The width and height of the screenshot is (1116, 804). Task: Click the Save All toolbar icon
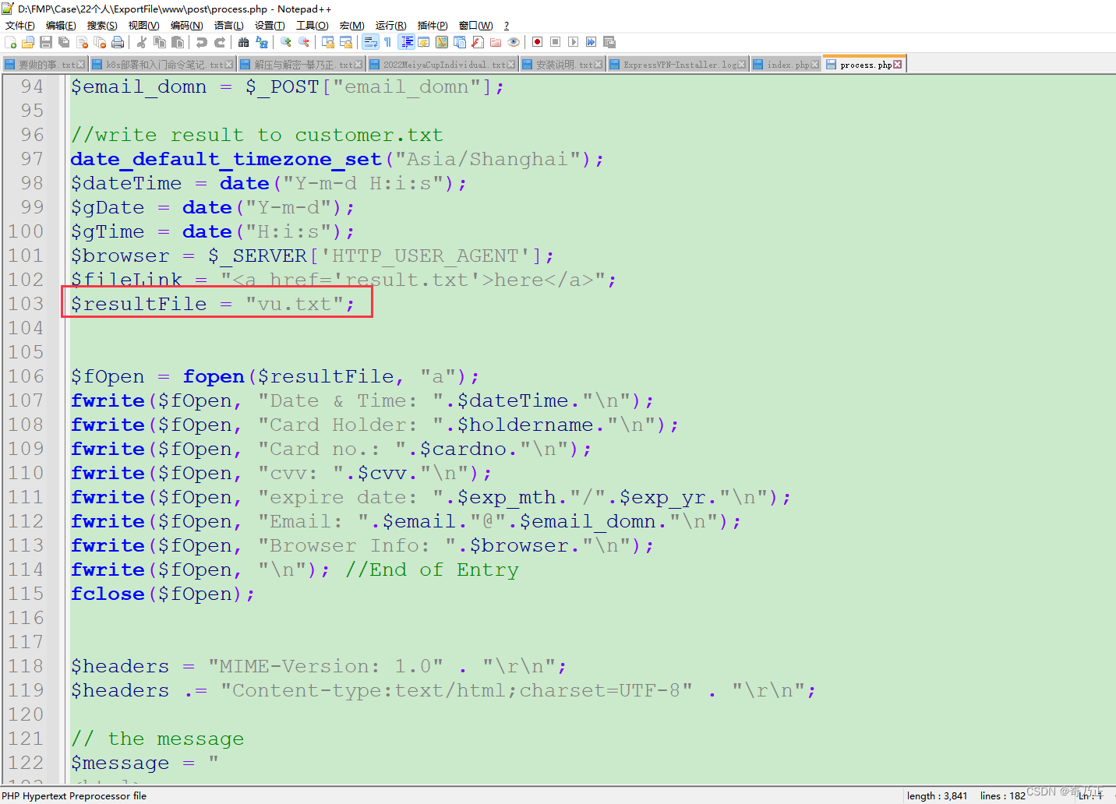(x=64, y=42)
